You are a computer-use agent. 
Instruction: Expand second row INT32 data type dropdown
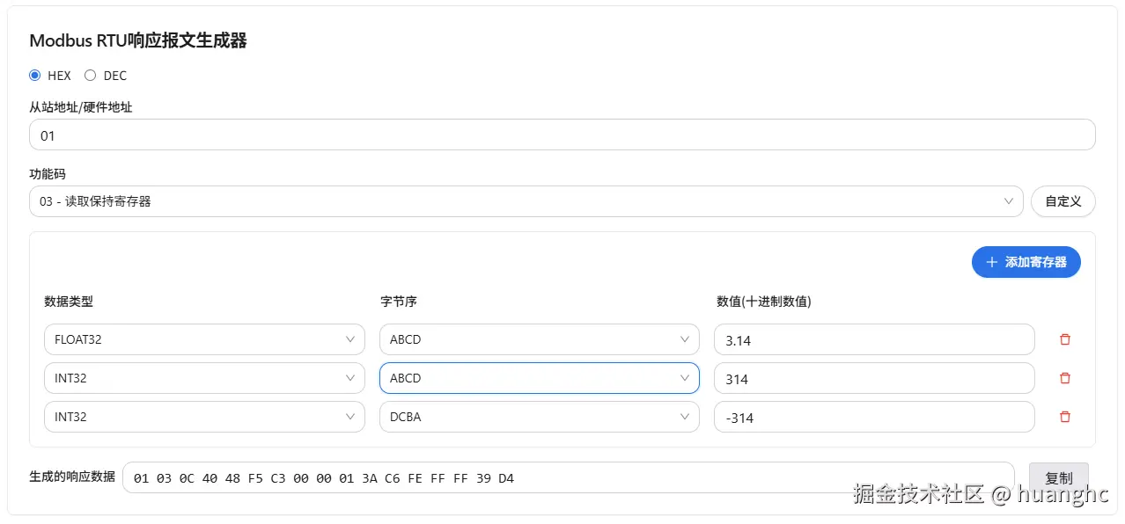click(x=204, y=378)
